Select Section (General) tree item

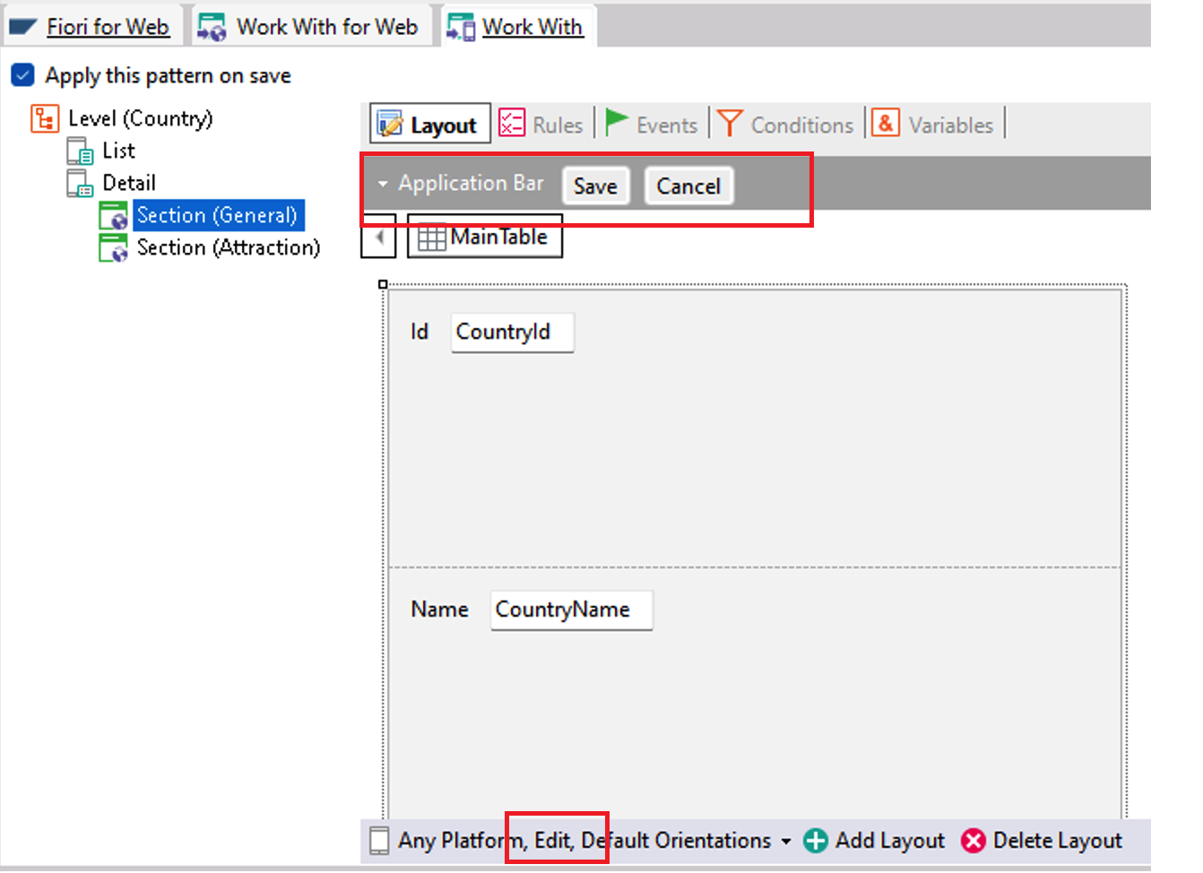217,215
